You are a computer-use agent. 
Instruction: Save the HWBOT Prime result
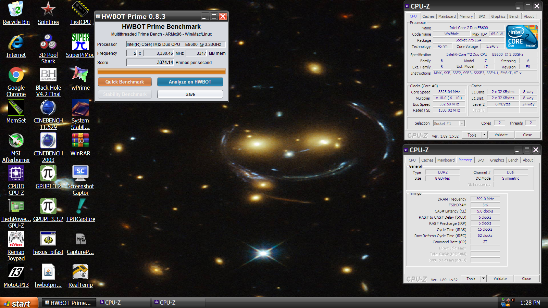[190, 94]
